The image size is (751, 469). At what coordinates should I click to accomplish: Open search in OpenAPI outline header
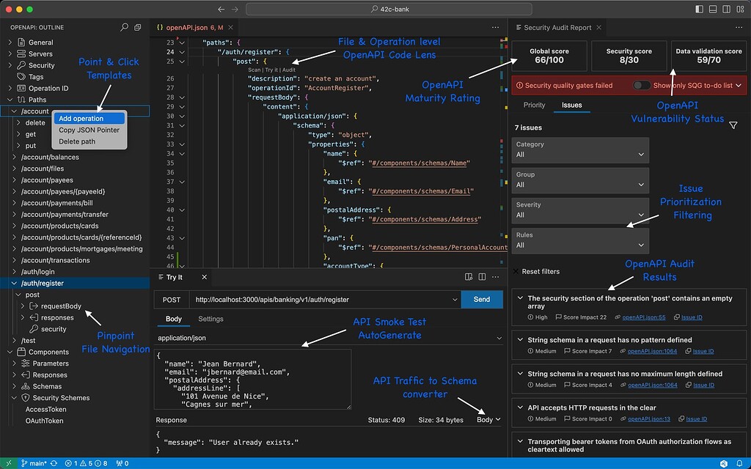pyautogui.click(x=124, y=27)
